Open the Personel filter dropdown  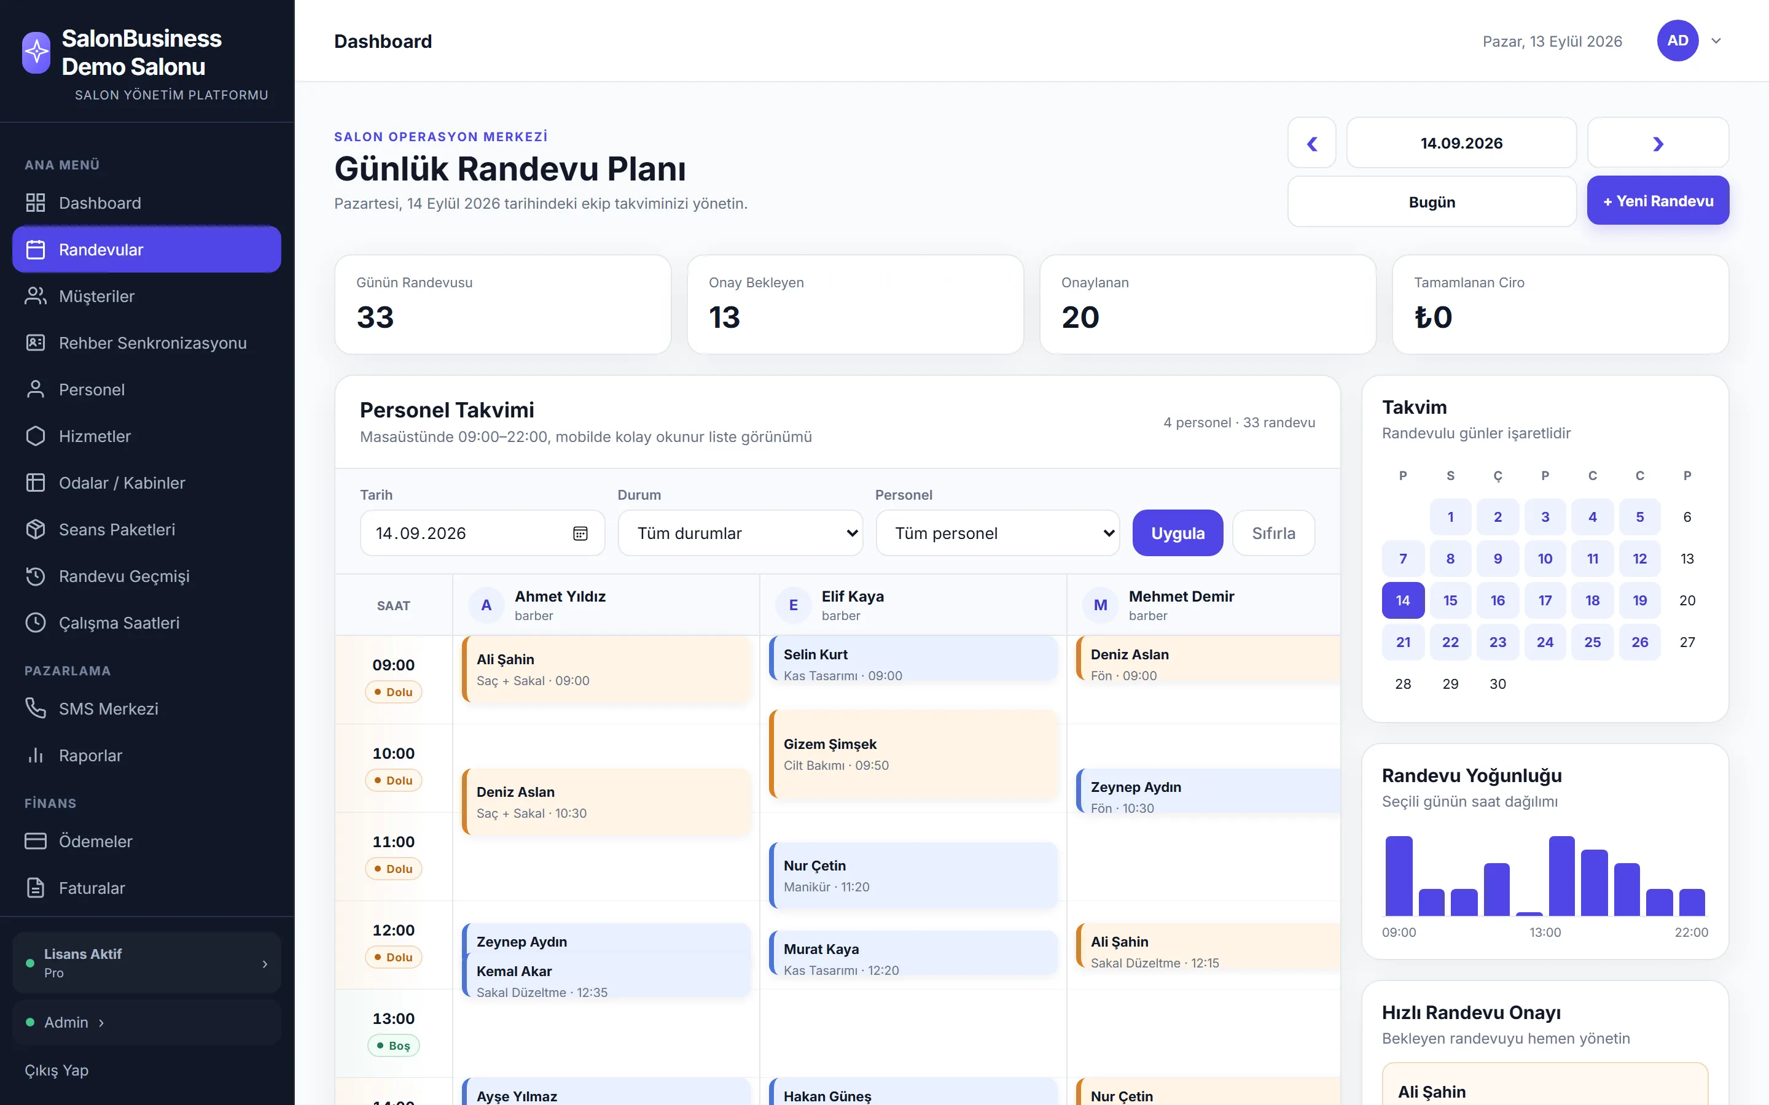(x=998, y=533)
